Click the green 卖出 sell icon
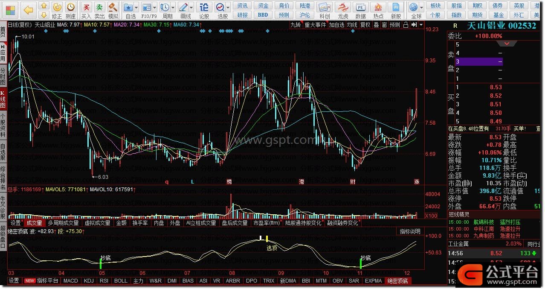The height and width of the screenshot is (289, 545). tap(99, 10)
